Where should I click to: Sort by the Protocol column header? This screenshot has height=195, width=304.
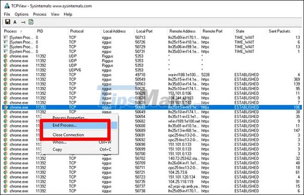point(85,31)
